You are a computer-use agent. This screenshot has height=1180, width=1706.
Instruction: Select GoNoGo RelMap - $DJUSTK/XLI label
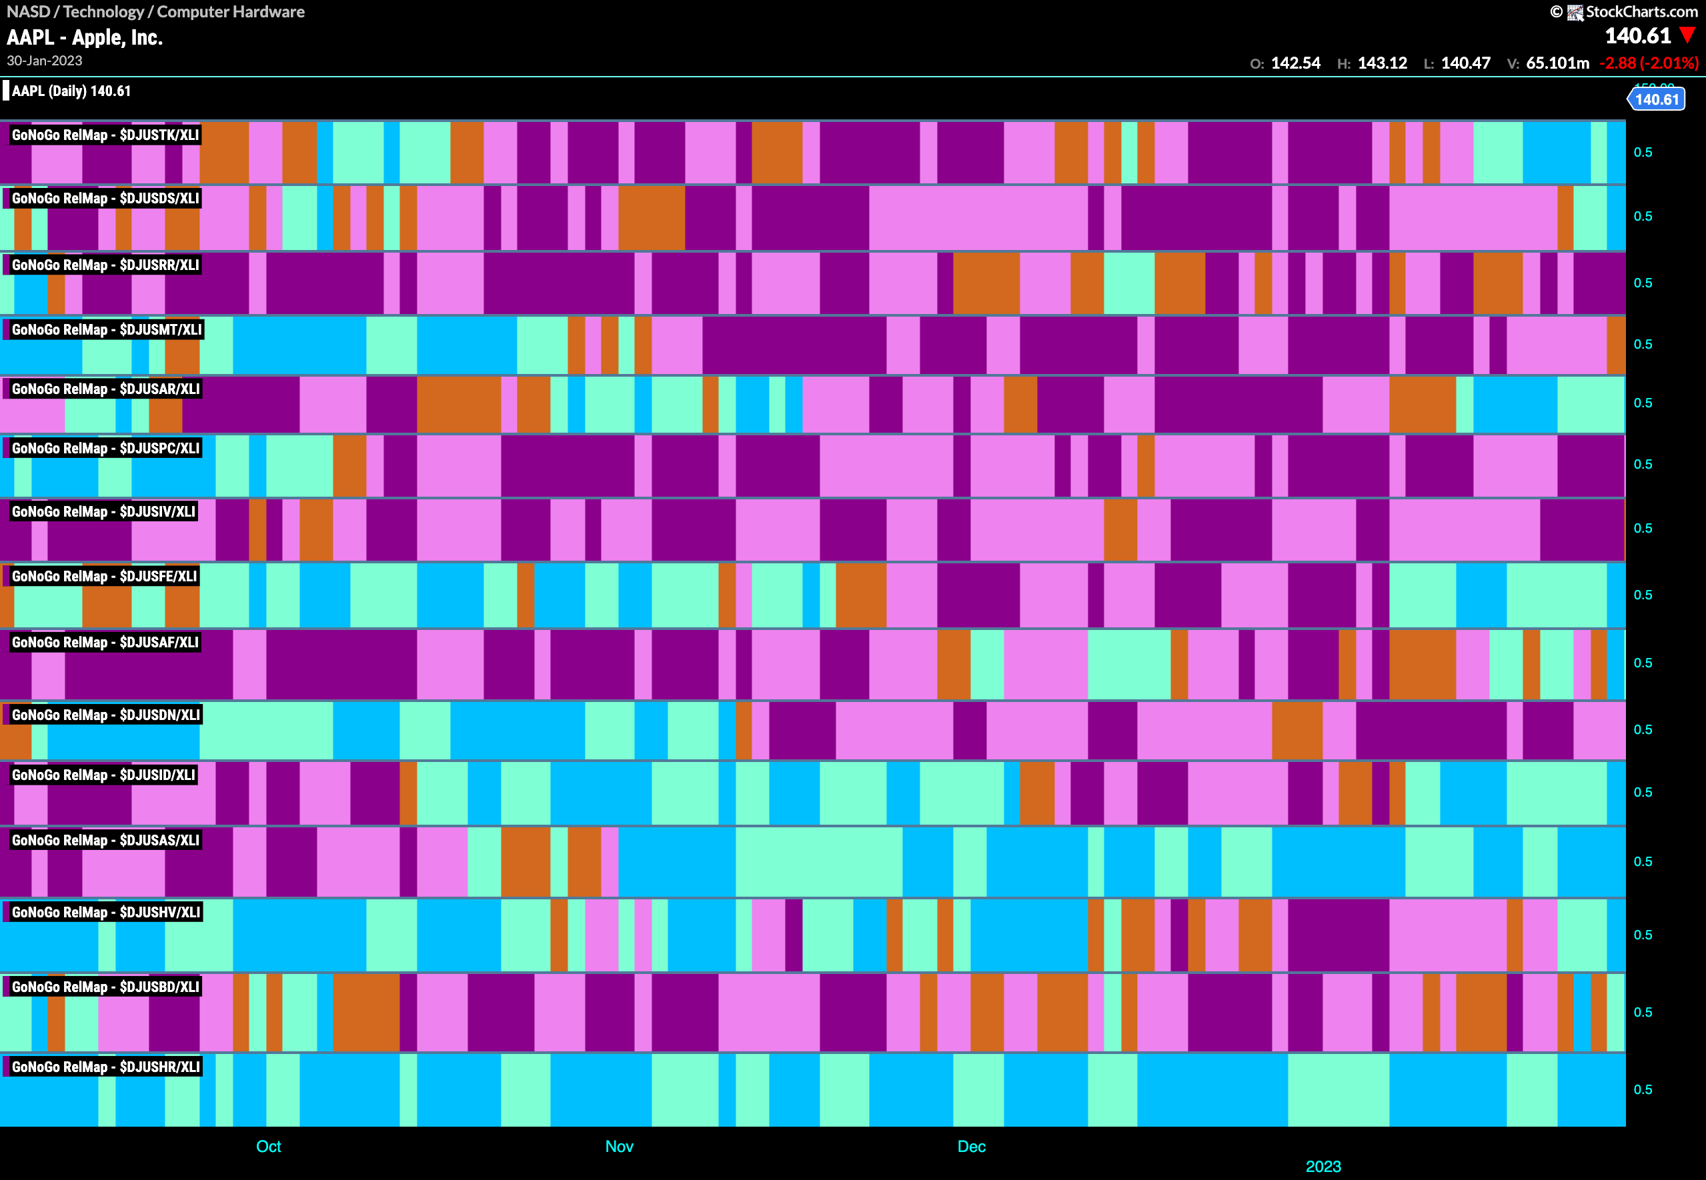105,135
